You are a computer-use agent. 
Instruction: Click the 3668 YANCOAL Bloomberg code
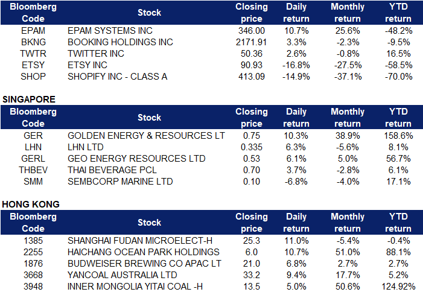click(33, 275)
